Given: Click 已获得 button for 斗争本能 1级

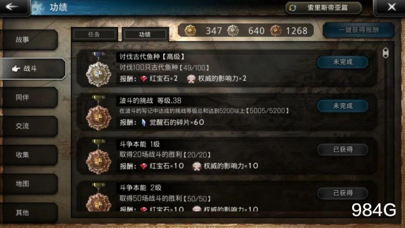Looking at the screenshot, I should tap(343, 149).
